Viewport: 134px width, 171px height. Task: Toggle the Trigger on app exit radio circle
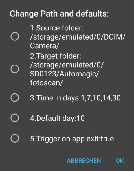[x=15, y=138]
